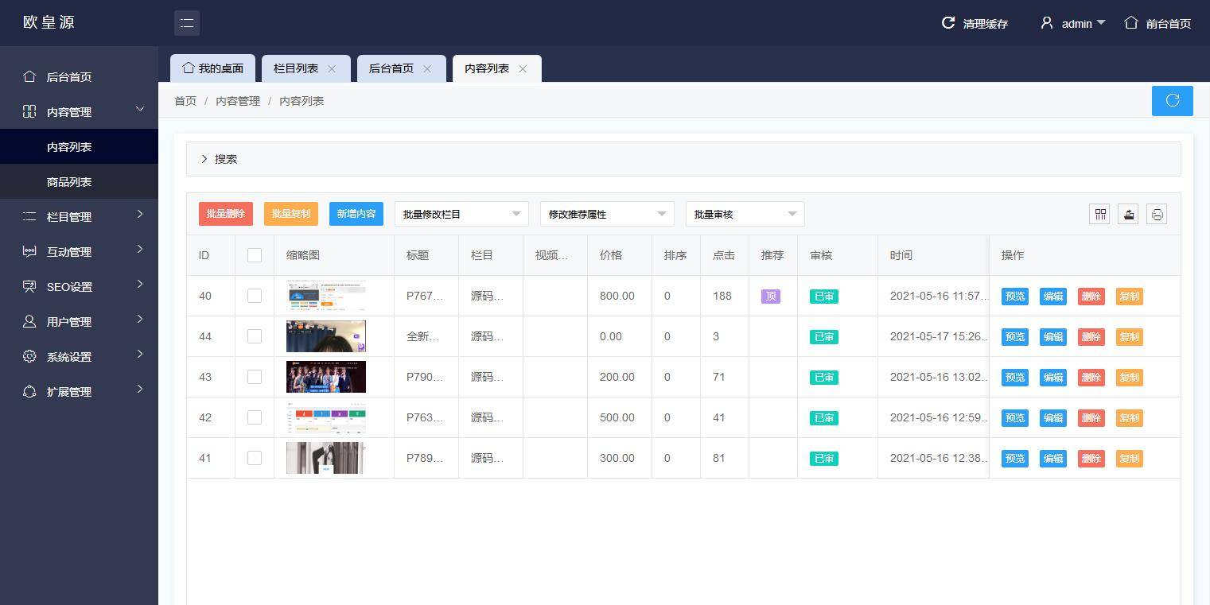Click 编辑 button on row ID 44
The height and width of the screenshot is (605, 1210).
[1052, 336]
